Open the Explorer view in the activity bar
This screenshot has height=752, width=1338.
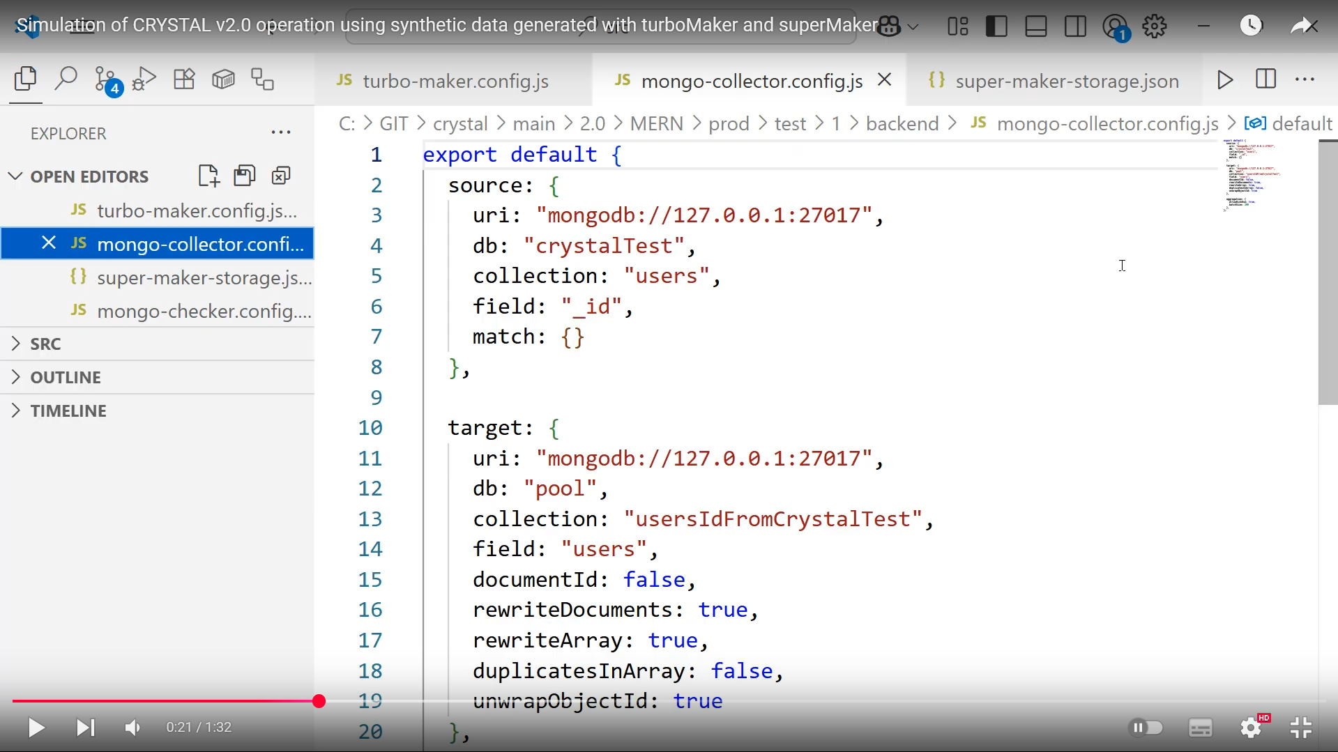click(x=26, y=79)
